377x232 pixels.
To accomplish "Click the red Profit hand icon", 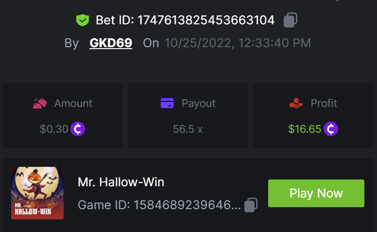I will (x=296, y=103).
